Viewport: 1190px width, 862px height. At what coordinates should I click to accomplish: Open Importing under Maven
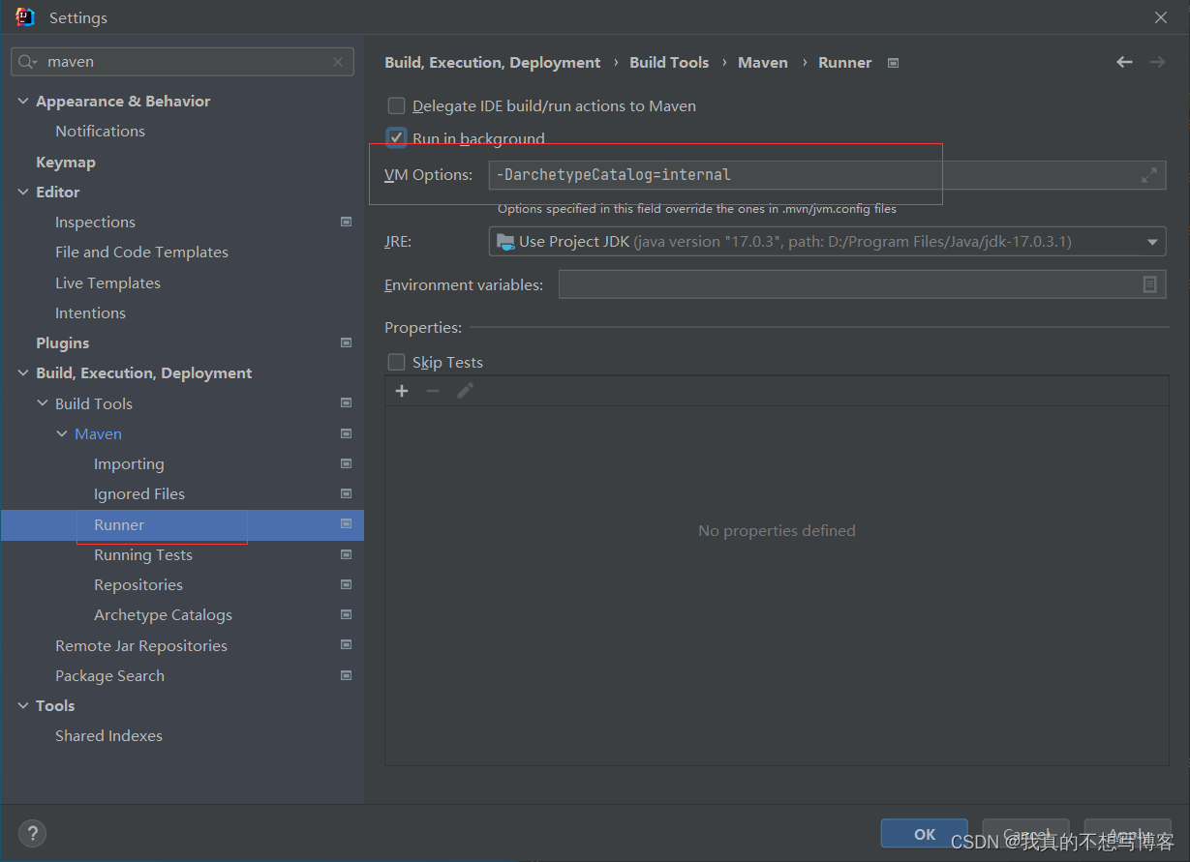pos(129,463)
